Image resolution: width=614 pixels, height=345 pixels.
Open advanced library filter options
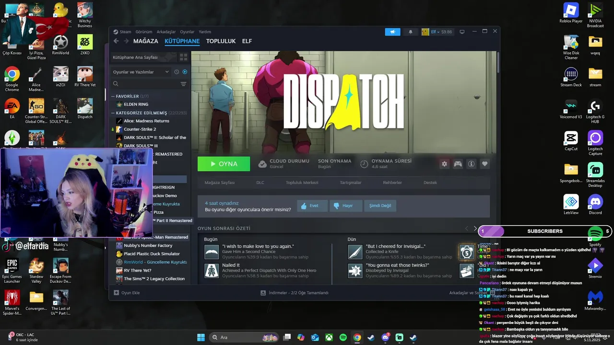click(x=183, y=84)
